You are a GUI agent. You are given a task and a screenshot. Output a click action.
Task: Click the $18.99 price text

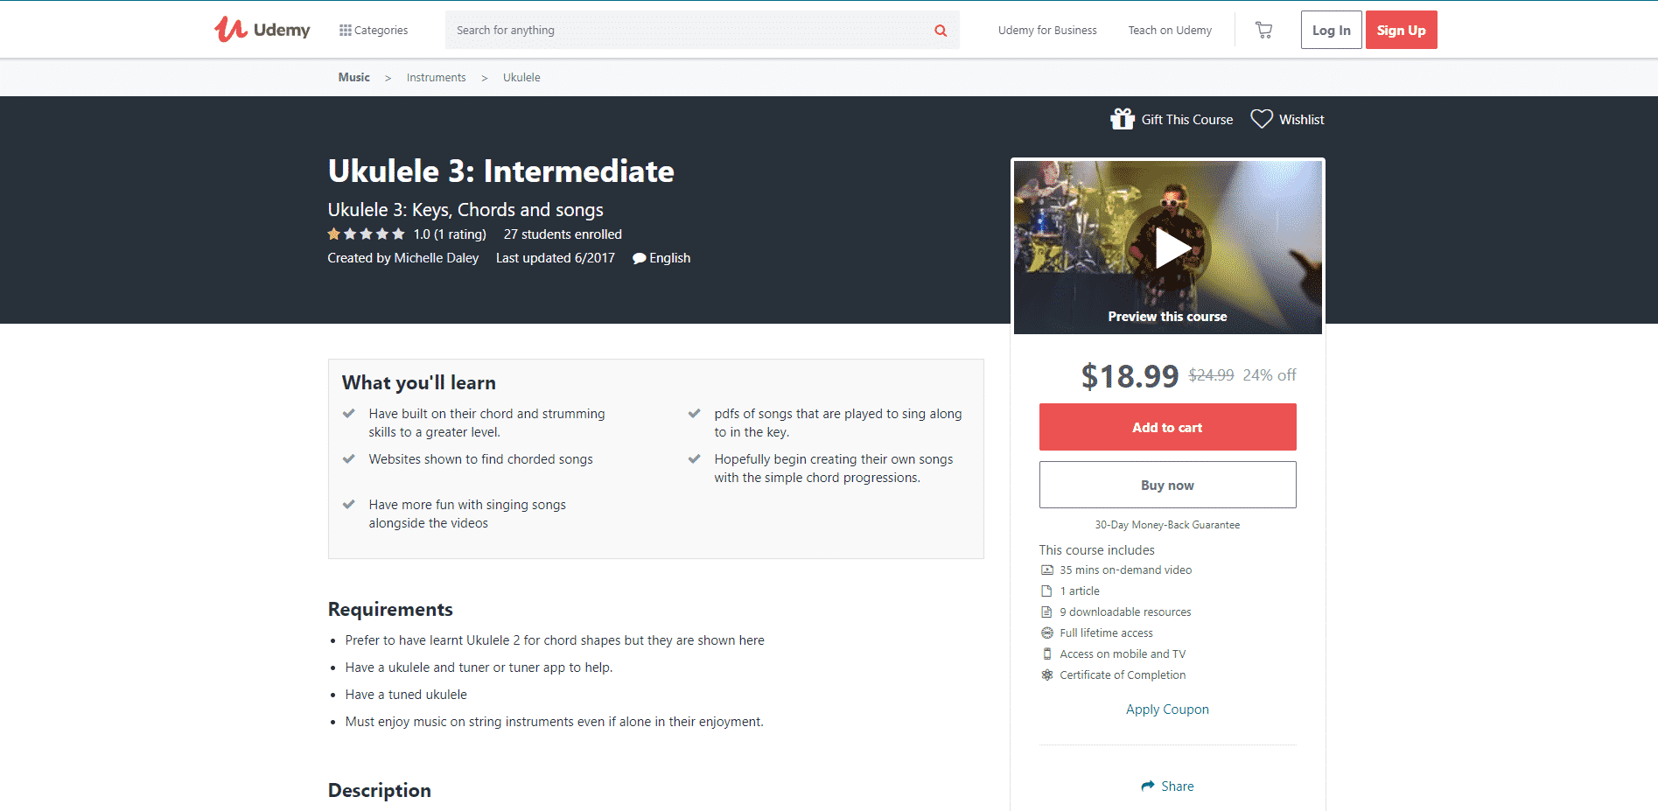click(x=1130, y=376)
